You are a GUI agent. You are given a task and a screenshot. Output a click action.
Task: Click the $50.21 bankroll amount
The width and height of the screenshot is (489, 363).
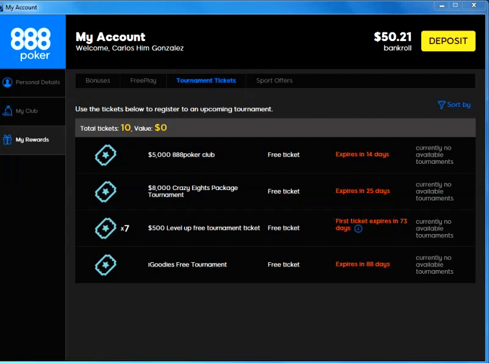(392, 37)
